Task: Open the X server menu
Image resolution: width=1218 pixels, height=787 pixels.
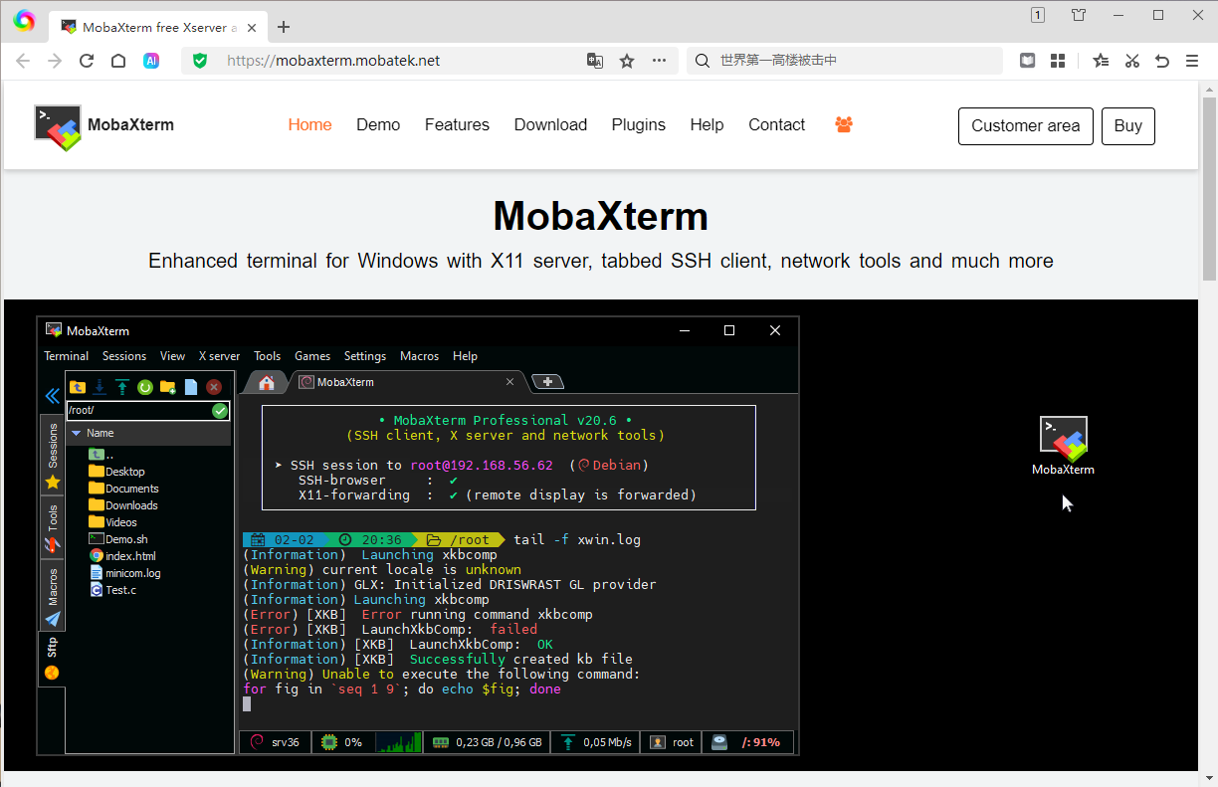Action: coord(219,356)
